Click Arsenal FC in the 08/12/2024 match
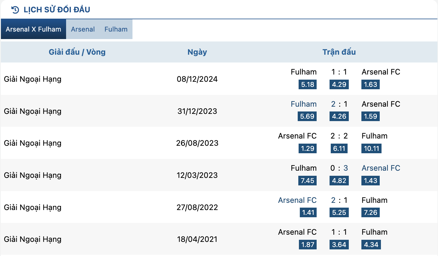The height and width of the screenshot is (256, 438). (381, 72)
